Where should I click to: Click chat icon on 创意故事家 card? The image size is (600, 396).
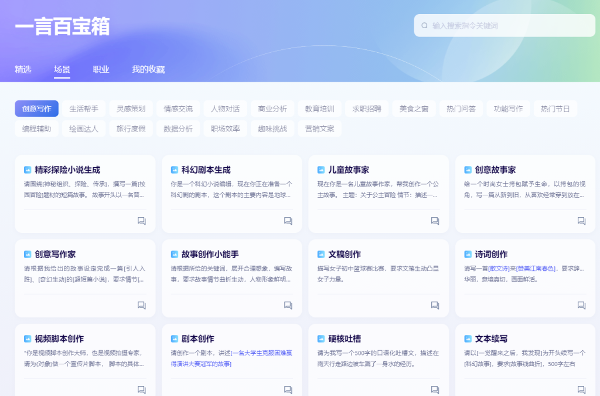581,221
